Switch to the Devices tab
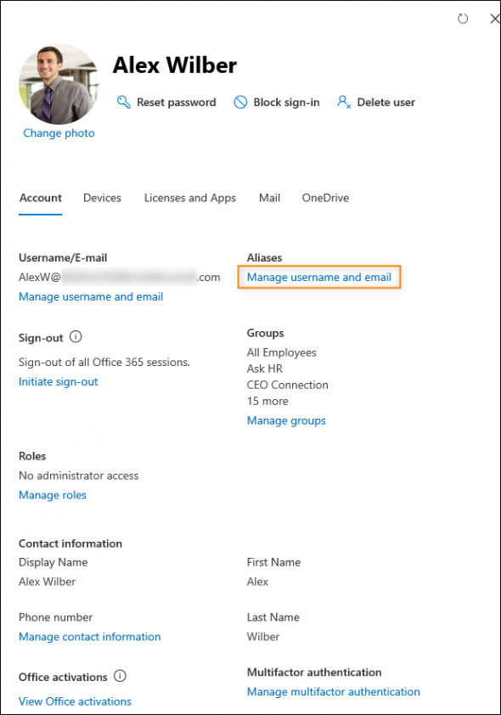501x715 pixels. [102, 198]
